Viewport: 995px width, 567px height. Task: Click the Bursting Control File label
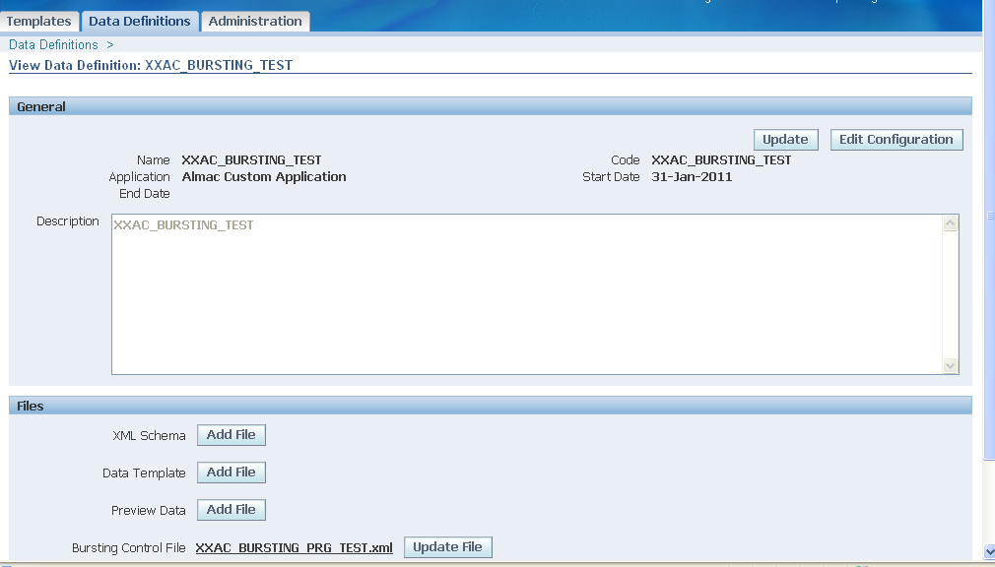click(129, 548)
